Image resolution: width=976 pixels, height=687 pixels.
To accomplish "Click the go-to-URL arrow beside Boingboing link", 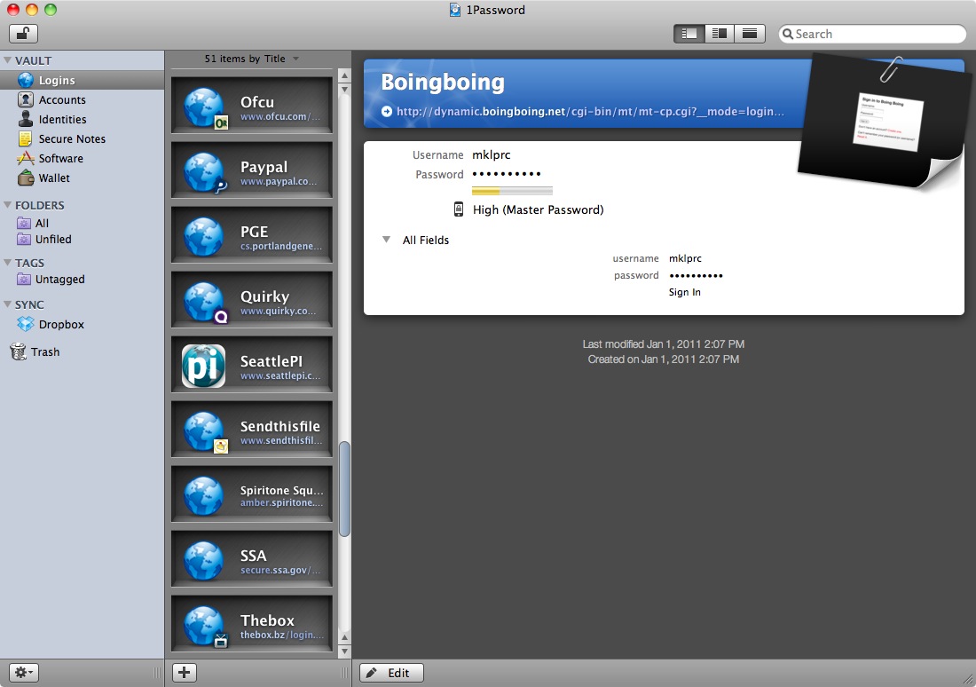I will tap(387, 112).
